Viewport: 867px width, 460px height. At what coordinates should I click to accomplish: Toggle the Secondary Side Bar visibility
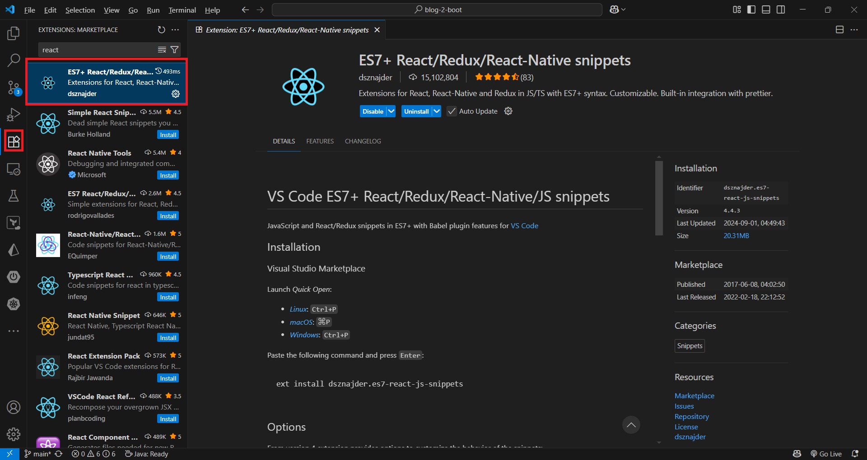click(x=781, y=9)
